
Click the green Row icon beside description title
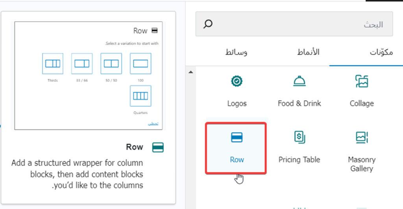pos(158,147)
